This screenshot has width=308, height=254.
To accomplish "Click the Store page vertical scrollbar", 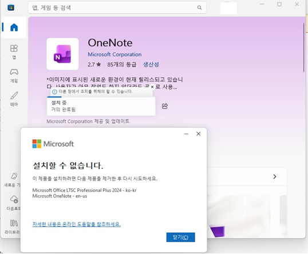I will 304,47.
